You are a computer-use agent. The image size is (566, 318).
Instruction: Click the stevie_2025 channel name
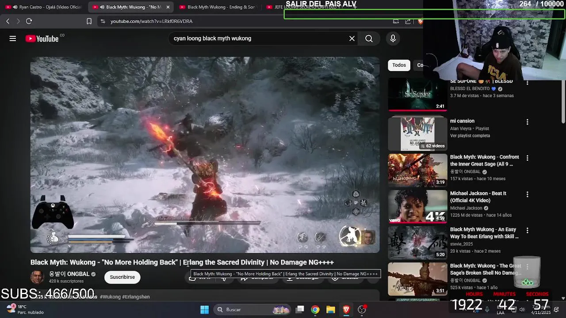(x=461, y=244)
